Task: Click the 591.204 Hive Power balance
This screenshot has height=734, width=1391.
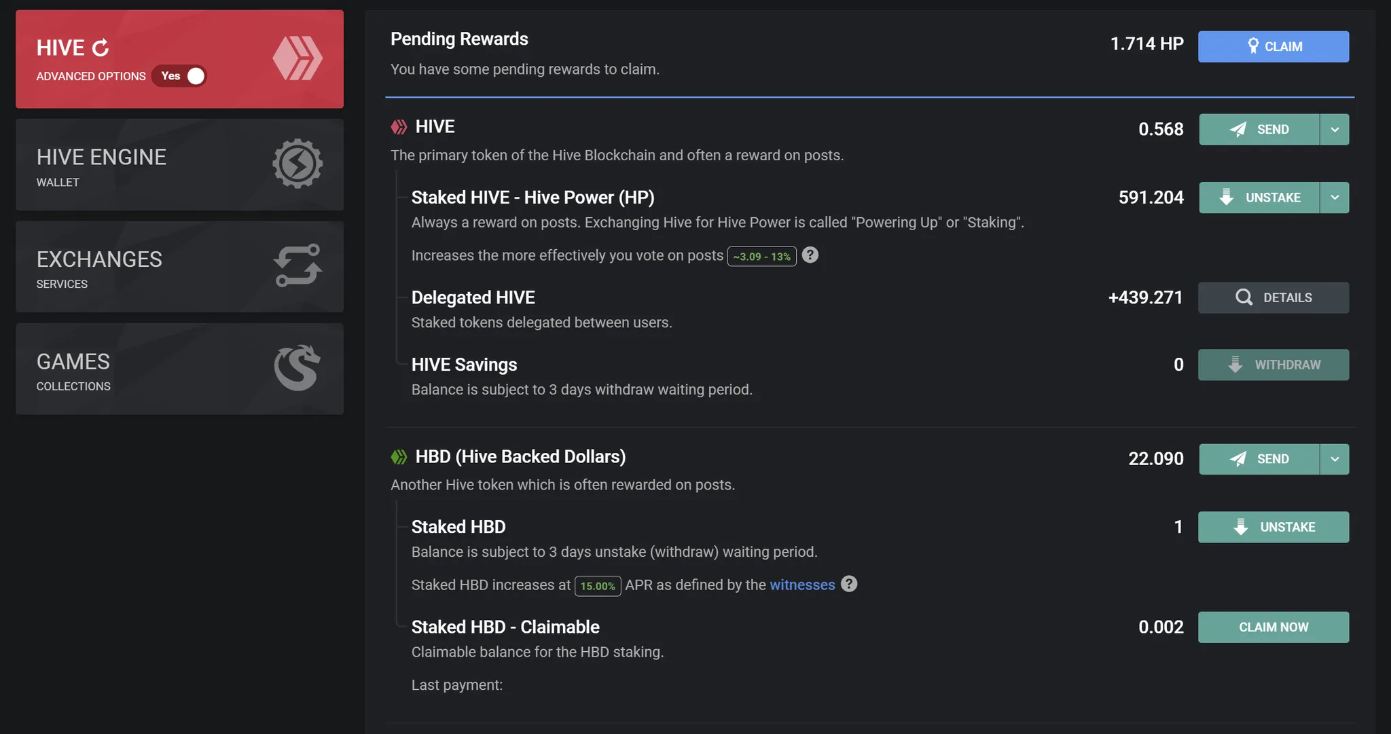Action: click(1151, 198)
